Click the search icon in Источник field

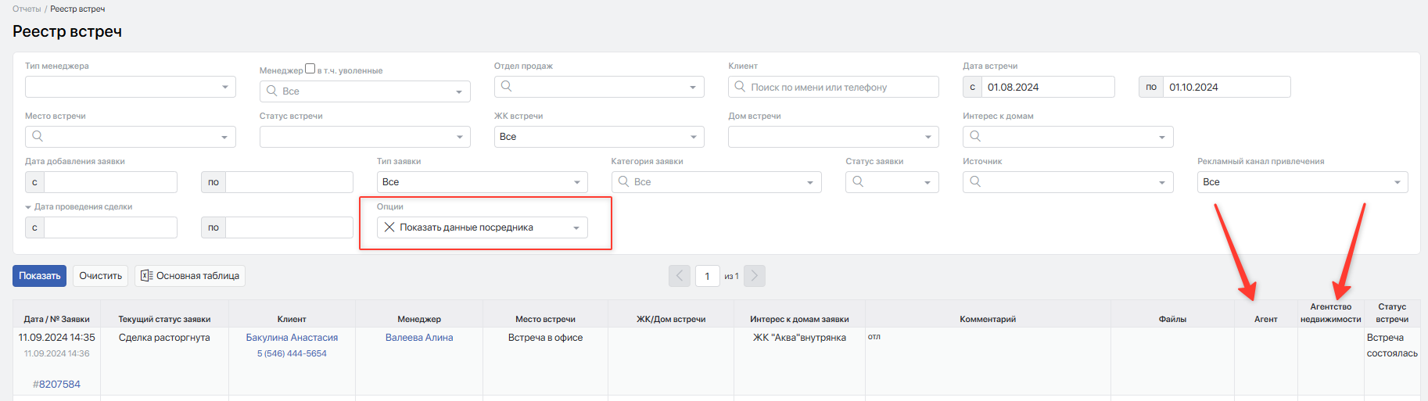[x=975, y=181]
